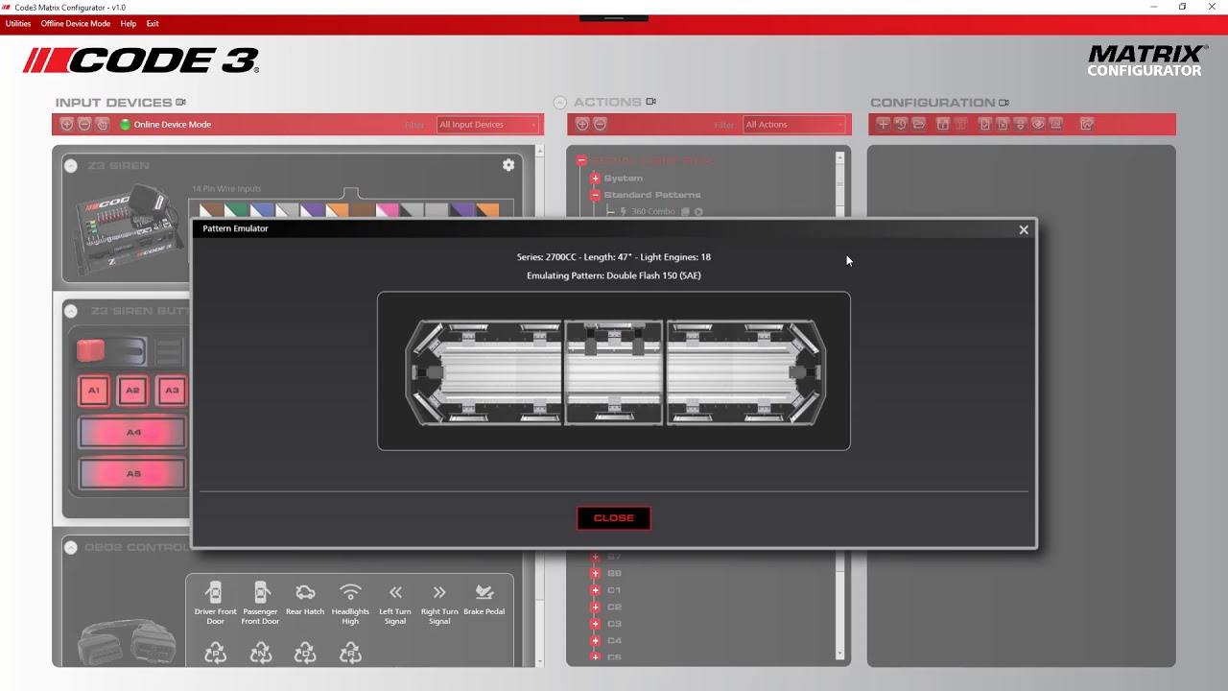Select the Headlights High input
Viewport: 1228px width, 691px height.
(x=350, y=604)
